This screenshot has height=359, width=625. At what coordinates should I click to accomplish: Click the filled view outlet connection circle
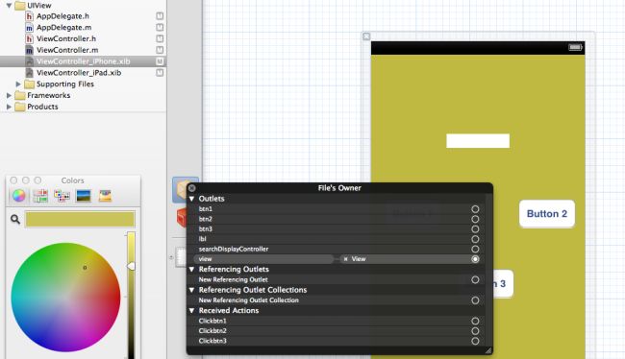[x=475, y=259]
